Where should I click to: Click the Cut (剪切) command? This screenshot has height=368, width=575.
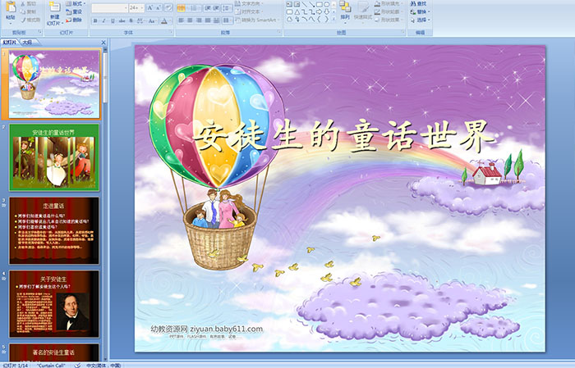pos(29,3)
